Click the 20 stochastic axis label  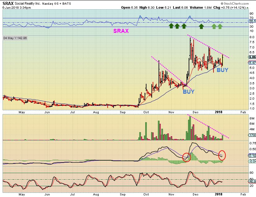(251, 186)
